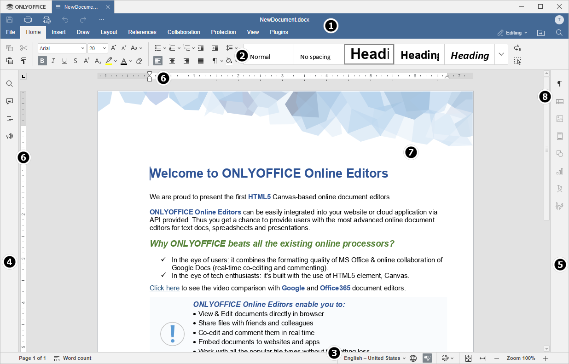Open table settings in the right sidebar
The image size is (569, 364).
[x=560, y=101]
